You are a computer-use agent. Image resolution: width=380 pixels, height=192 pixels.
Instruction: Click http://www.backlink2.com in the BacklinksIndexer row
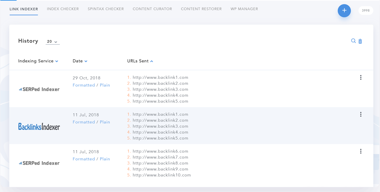tap(160, 120)
